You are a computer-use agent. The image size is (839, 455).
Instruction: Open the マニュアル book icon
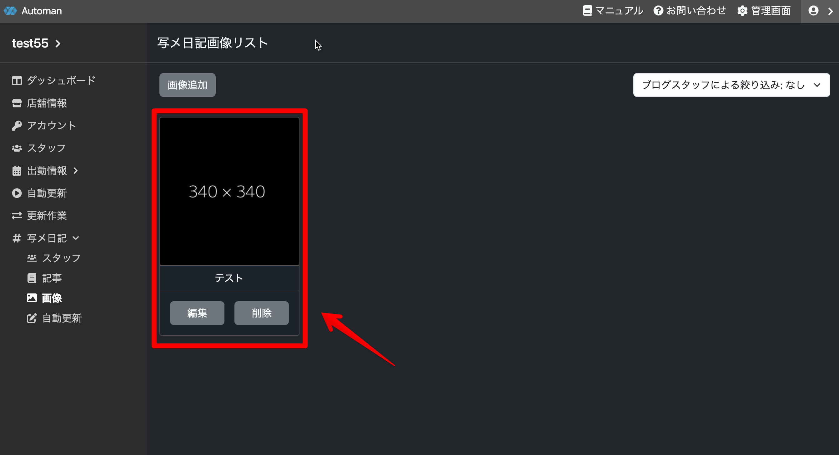pos(587,11)
